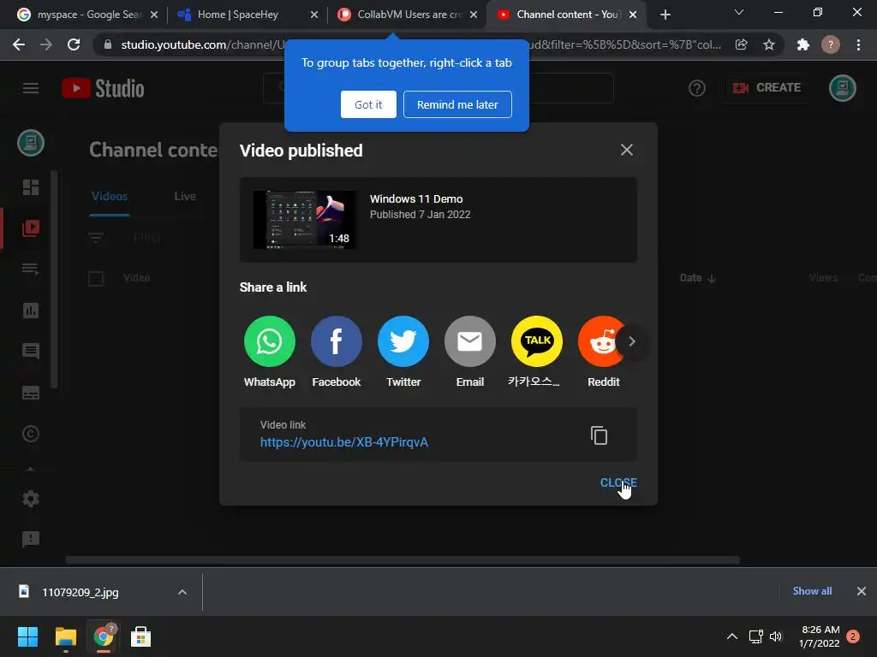
Task: Copy the video link icon
Action: coord(599,435)
